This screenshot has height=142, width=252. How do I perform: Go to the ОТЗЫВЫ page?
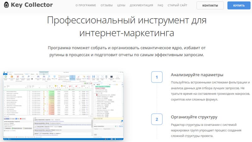(x=106, y=5)
